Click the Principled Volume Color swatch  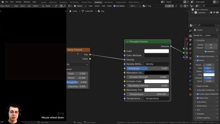pos(156,51)
